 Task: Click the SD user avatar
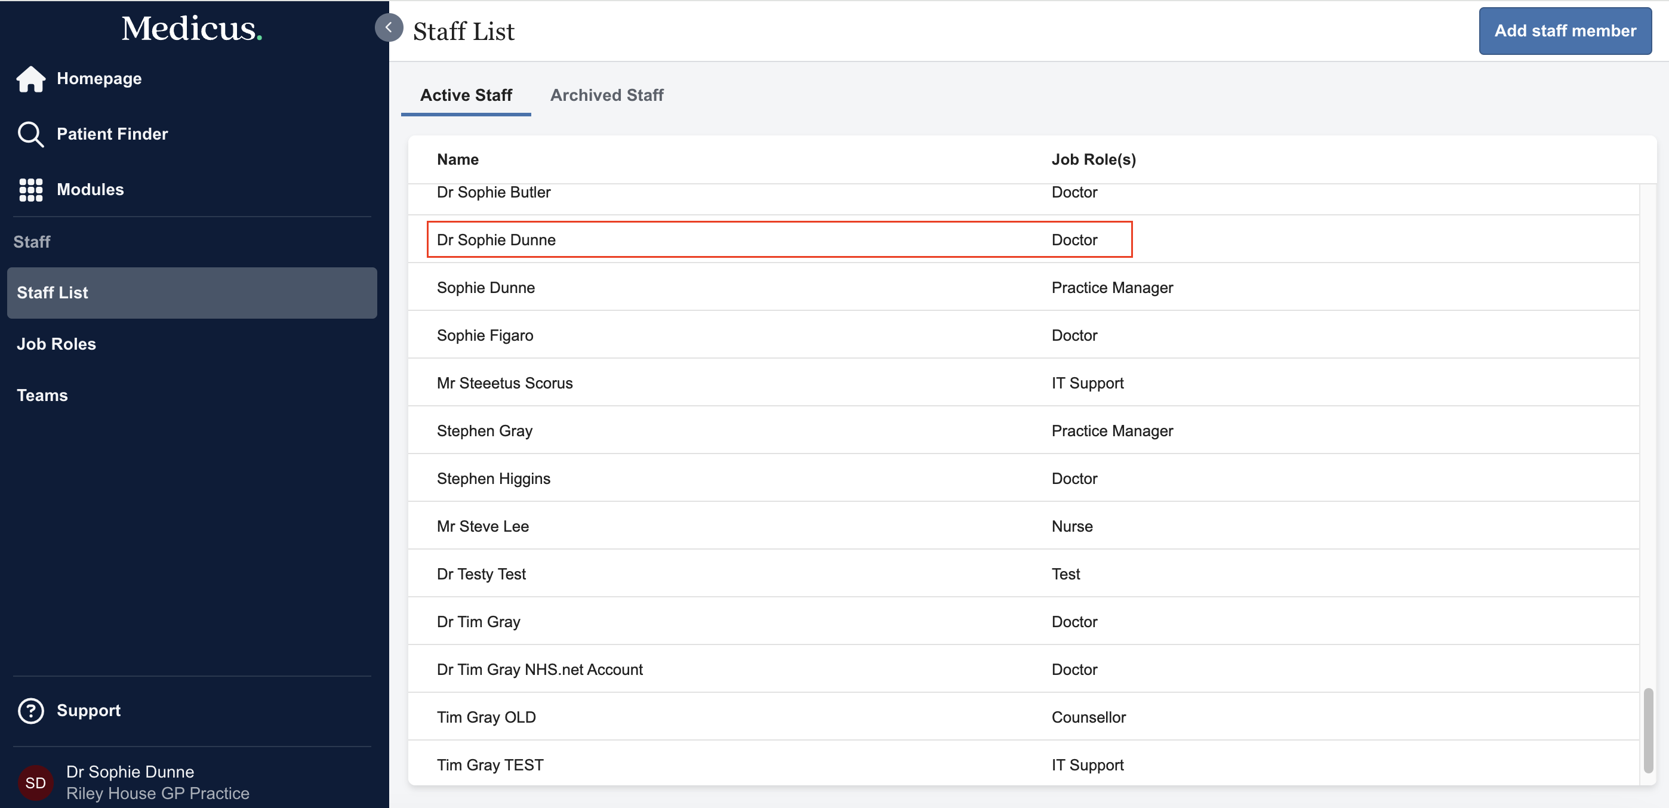tap(35, 782)
